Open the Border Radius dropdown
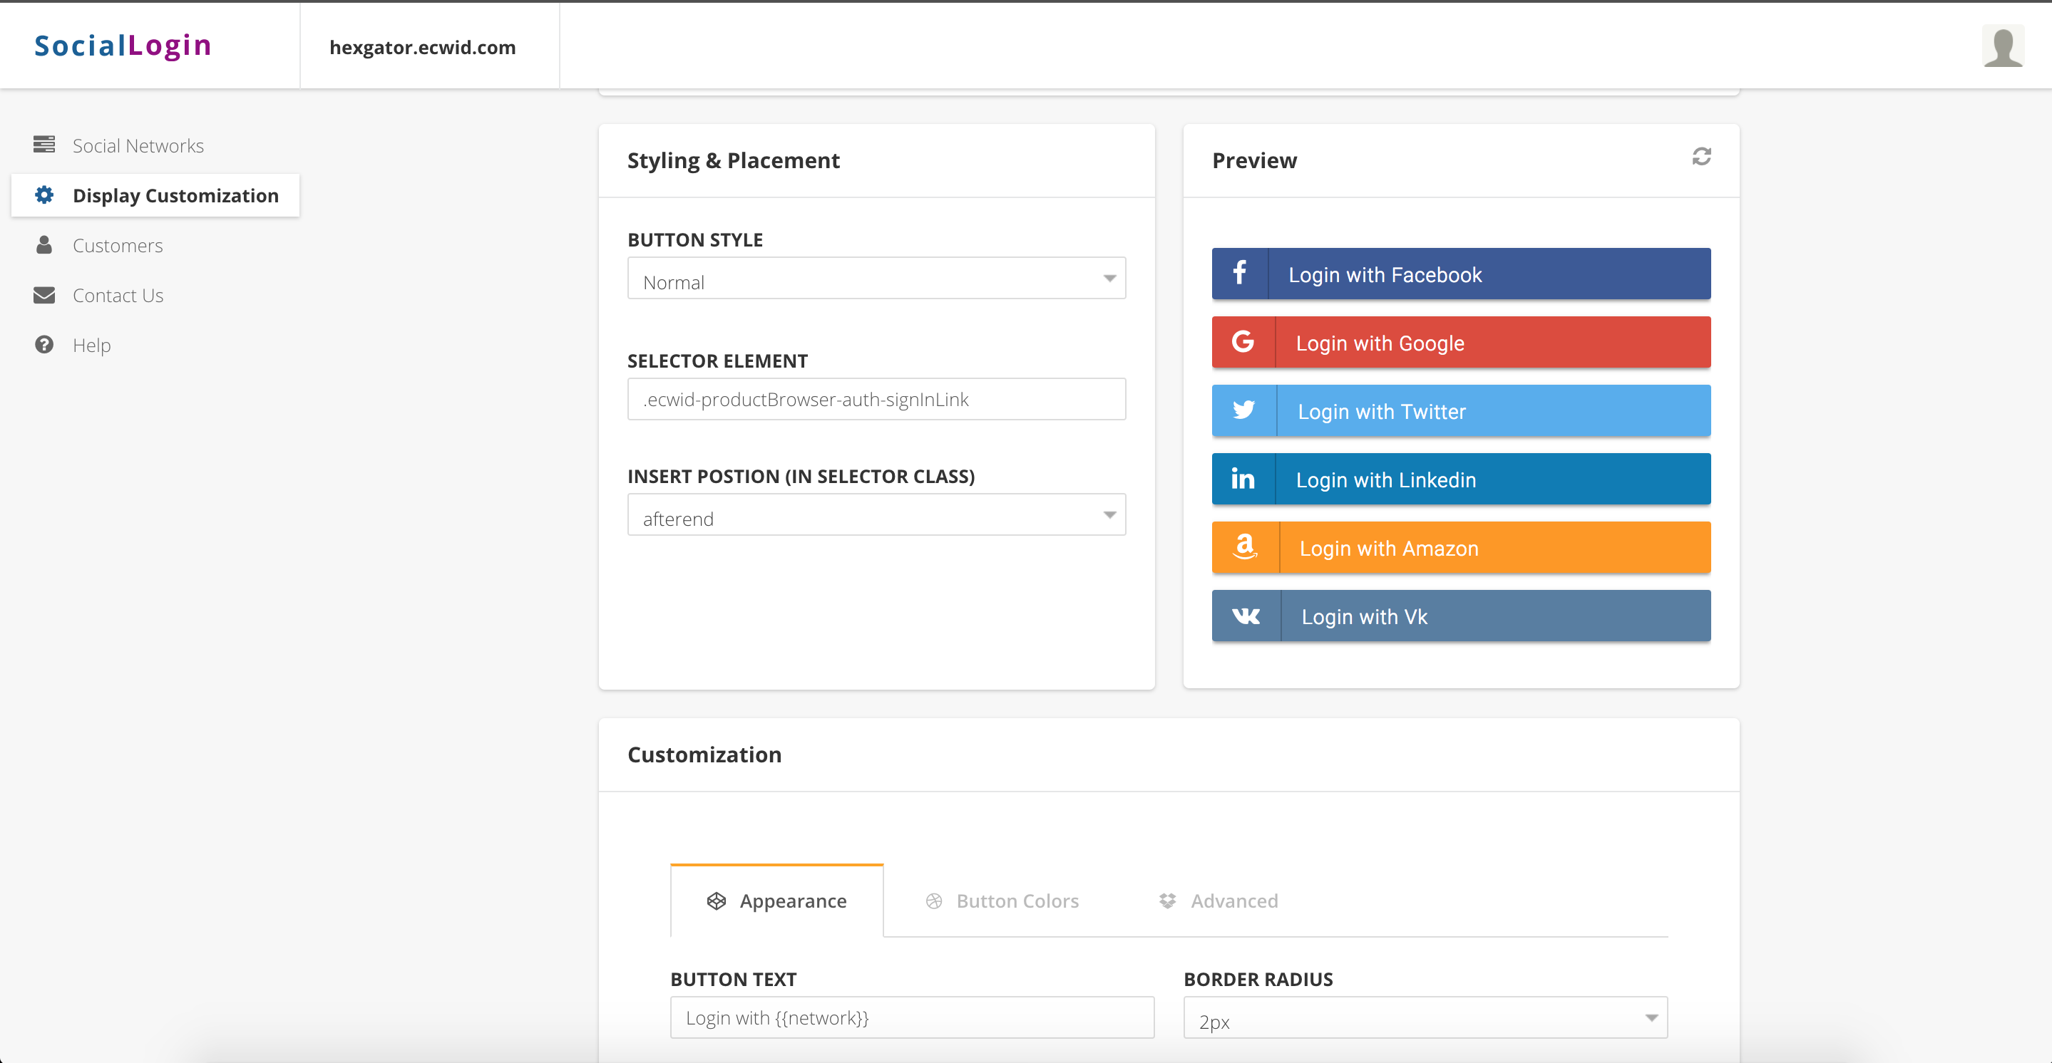This screenshot has width=2052, height=1063. click(x=1425, y=1017)
